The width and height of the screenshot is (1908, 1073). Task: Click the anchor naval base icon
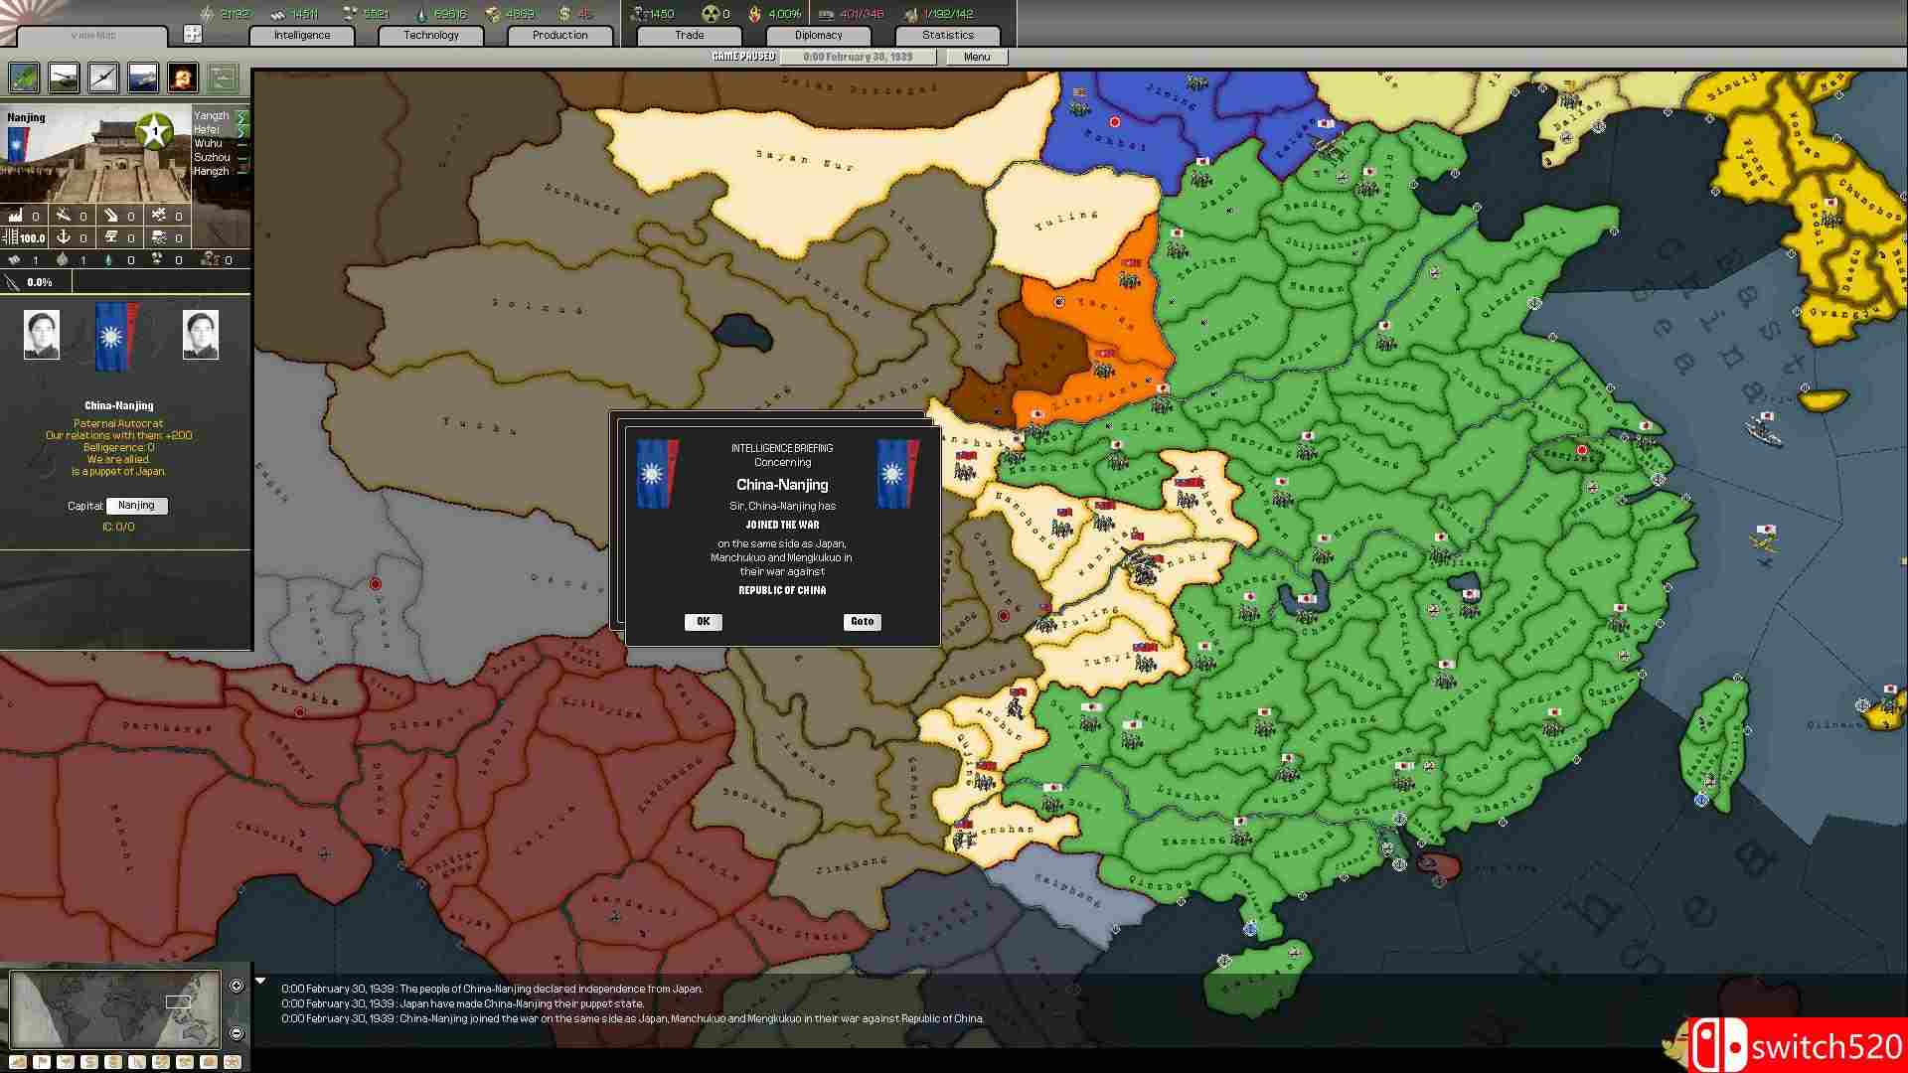pos(63,237)
